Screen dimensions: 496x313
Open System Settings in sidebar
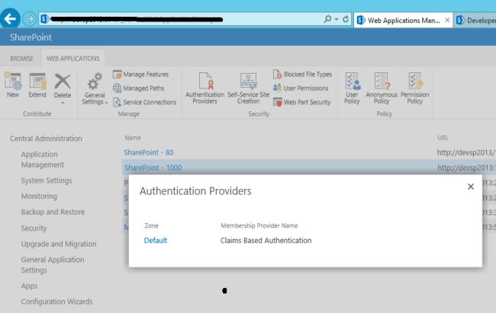click(47, 180)
